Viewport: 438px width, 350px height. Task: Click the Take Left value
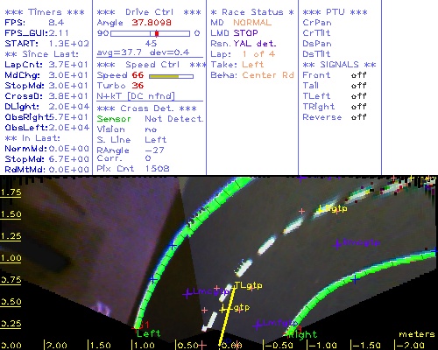pyautogui.click(x=253, y=65)
